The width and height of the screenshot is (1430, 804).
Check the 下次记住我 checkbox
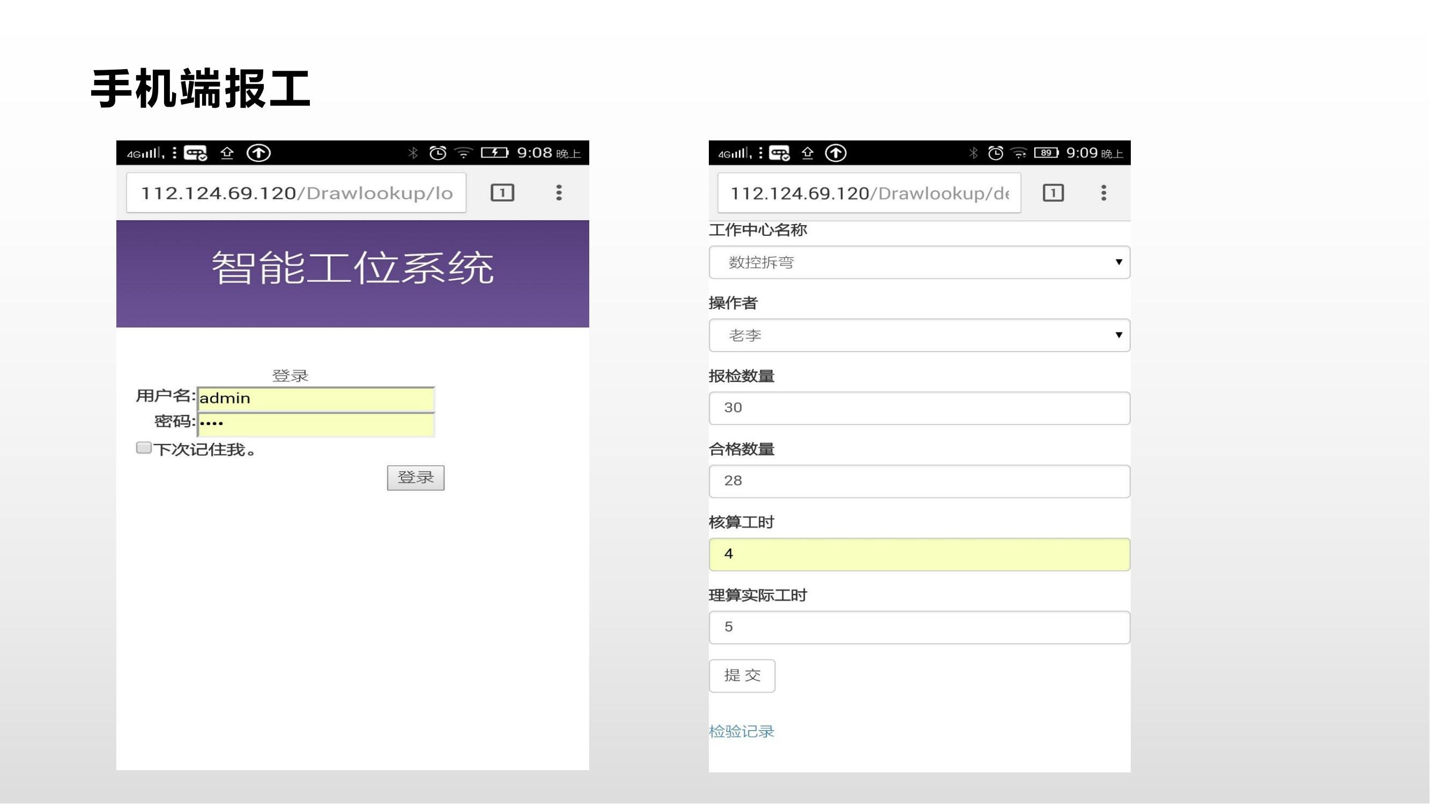(144, 448)
